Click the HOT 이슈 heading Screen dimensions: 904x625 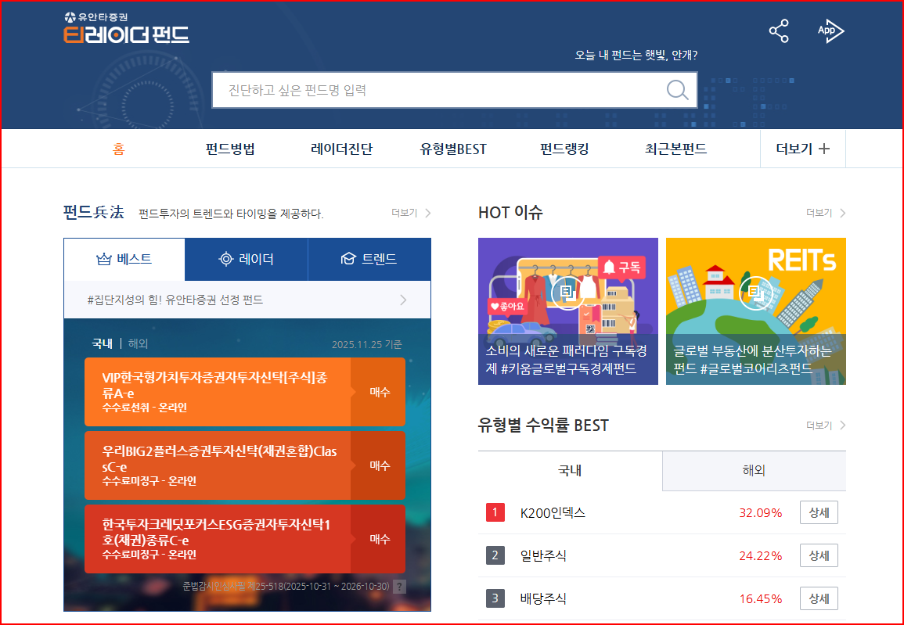510,213
